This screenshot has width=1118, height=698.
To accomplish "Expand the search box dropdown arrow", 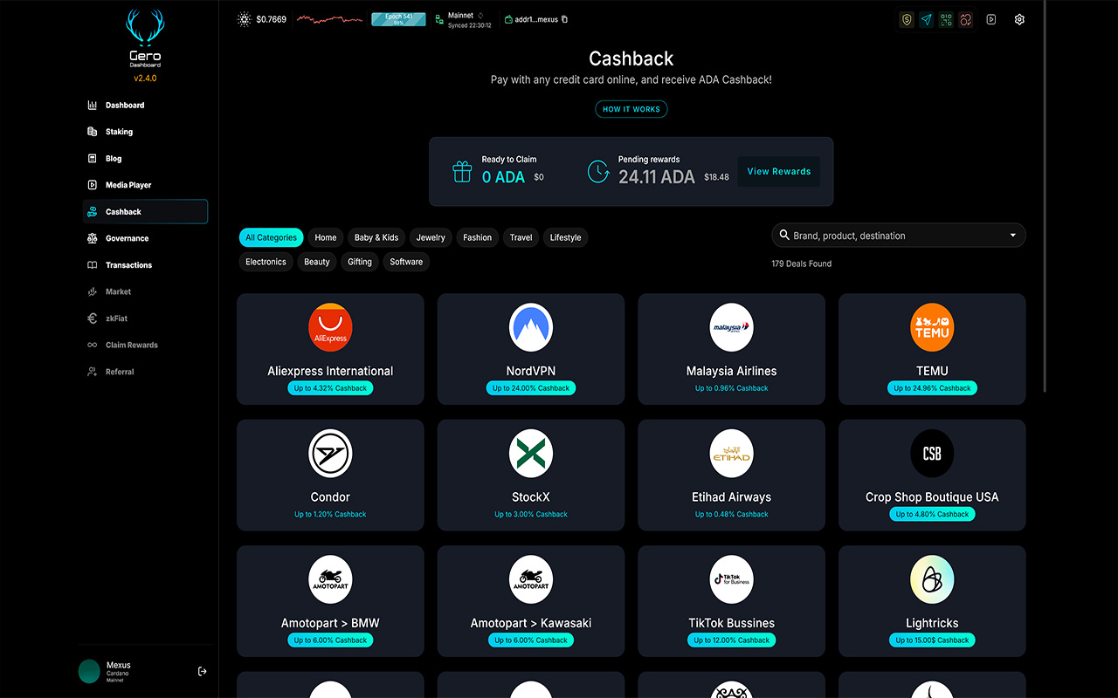I will 1013,236.
